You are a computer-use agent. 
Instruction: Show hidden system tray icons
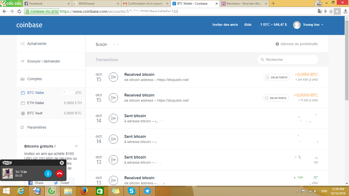(x=297, y=191)
